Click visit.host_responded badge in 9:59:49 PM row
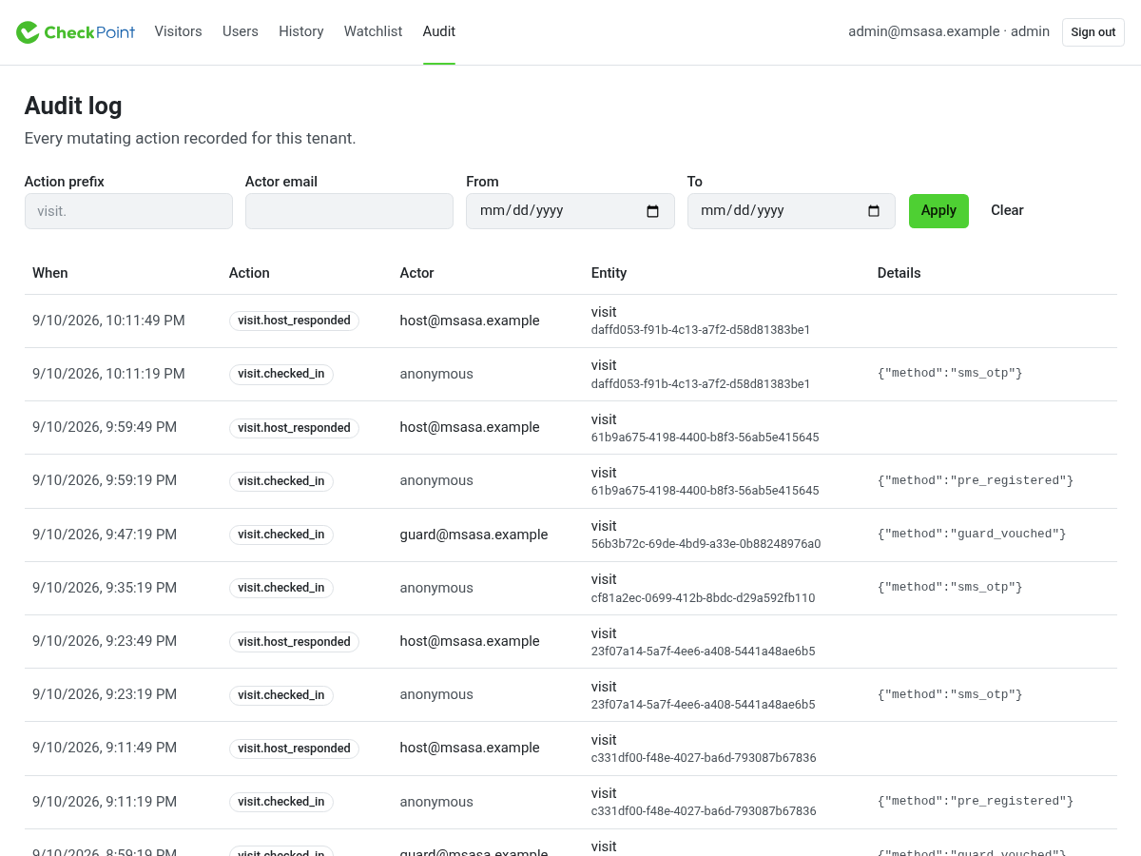The width and height of the screenshot is (1141, 856). 294,428
